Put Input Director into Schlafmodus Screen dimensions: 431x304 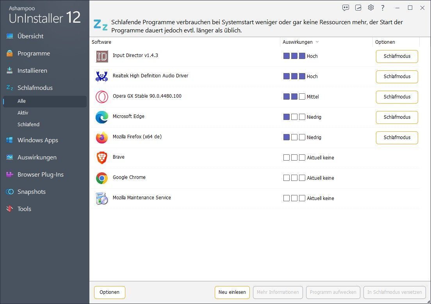pyautogui.click(x=397, y=56)
